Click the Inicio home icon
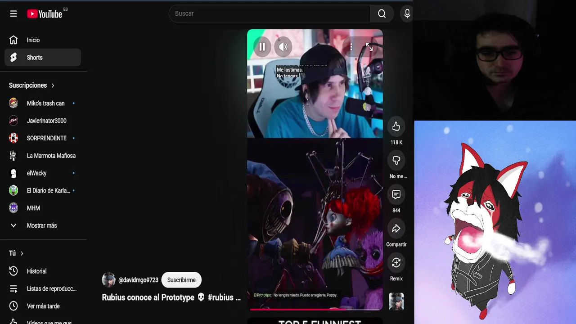Screen dimensions: 576x324 [13, 40]
